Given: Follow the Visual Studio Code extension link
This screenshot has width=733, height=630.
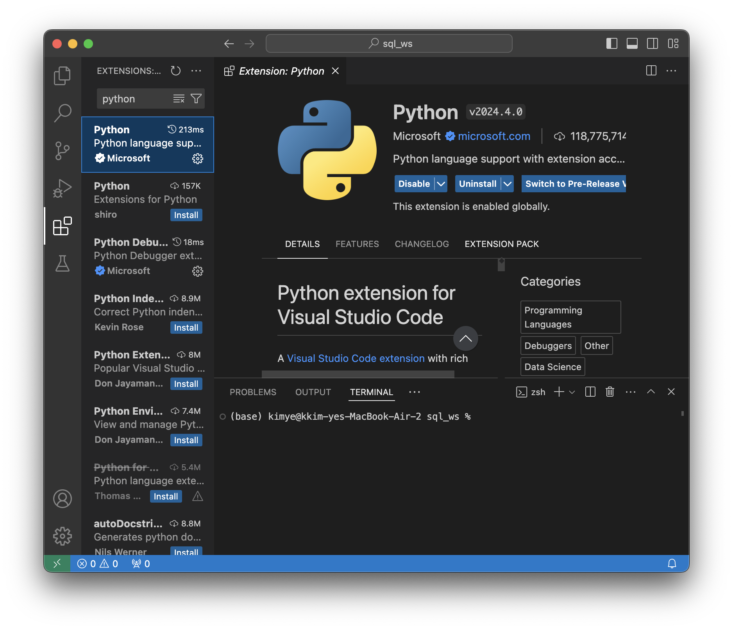Looking at the screenshot, I should pyautogui.click(x=356, y=358).
